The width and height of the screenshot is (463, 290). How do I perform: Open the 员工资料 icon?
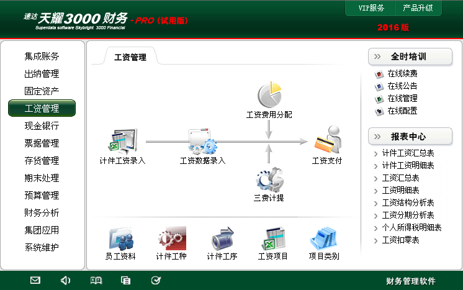click(x=121, y=238)
